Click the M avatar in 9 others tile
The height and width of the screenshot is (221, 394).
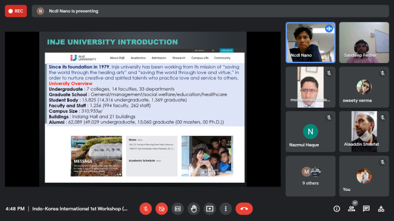(307, 172)
